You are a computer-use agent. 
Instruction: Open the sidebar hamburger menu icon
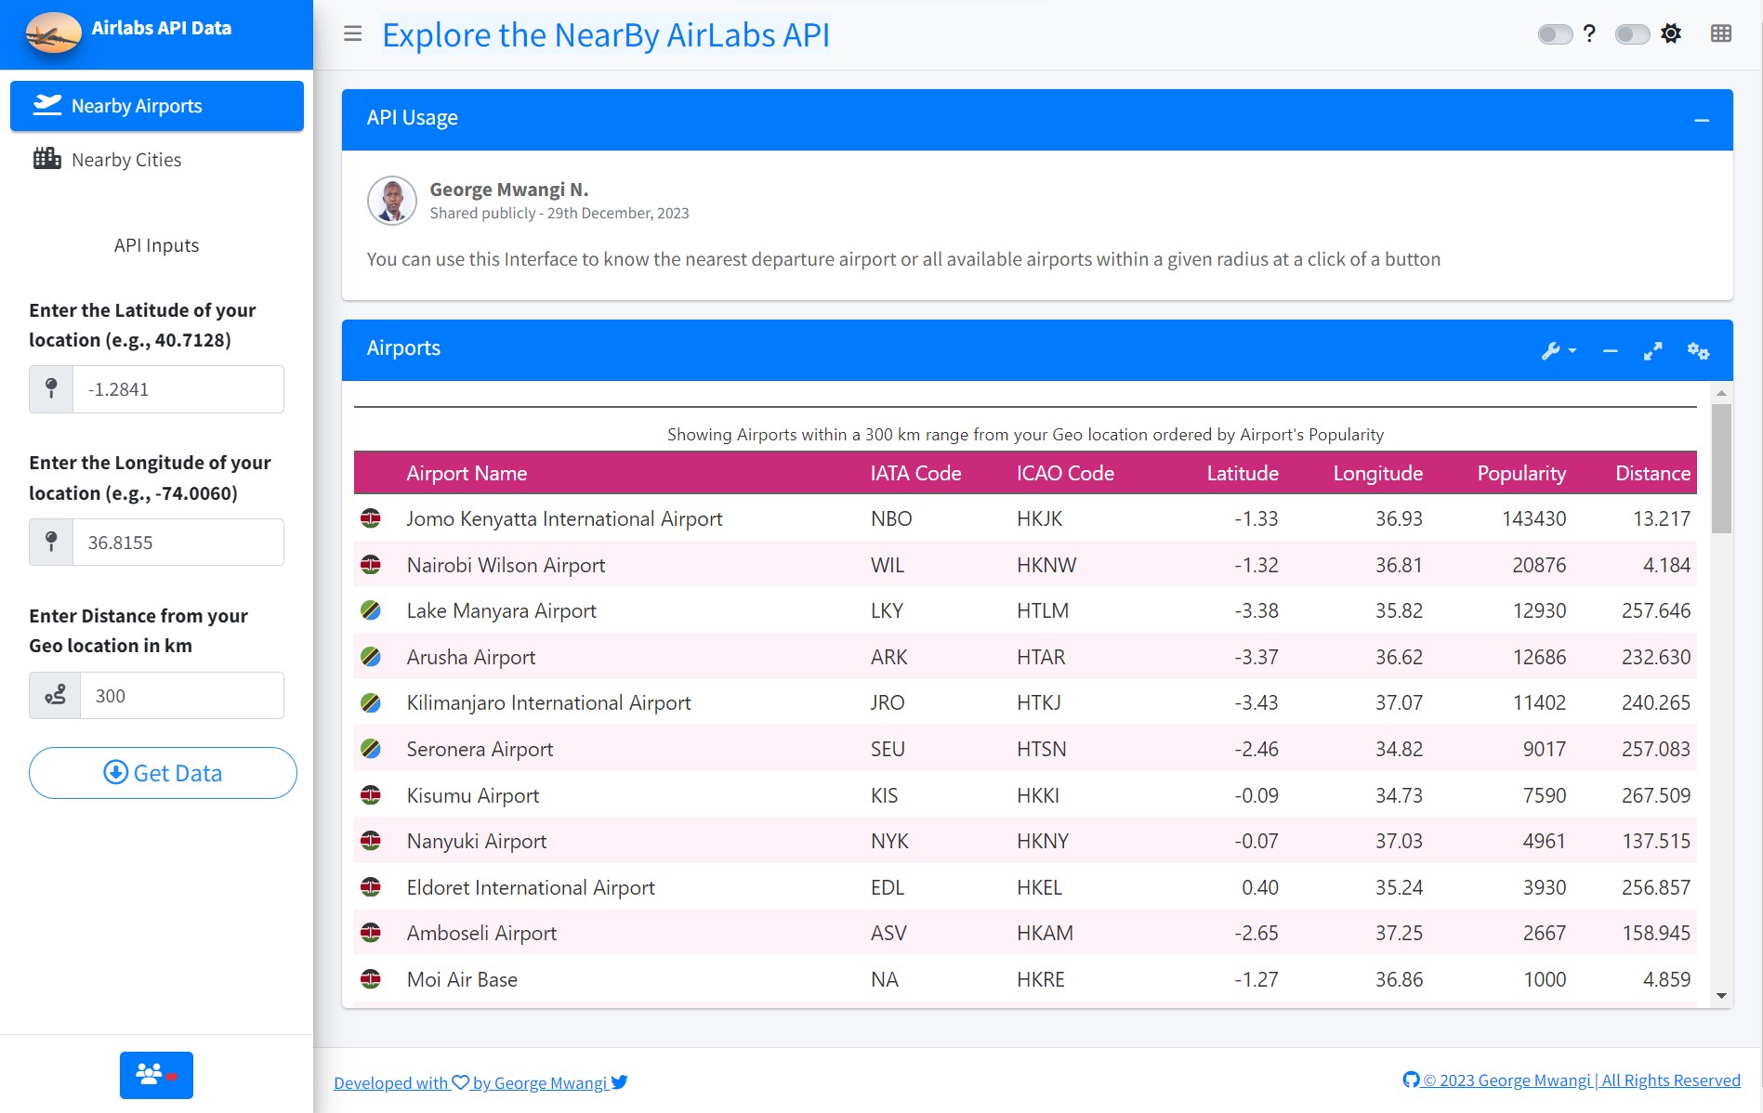[x=352, y=33]
